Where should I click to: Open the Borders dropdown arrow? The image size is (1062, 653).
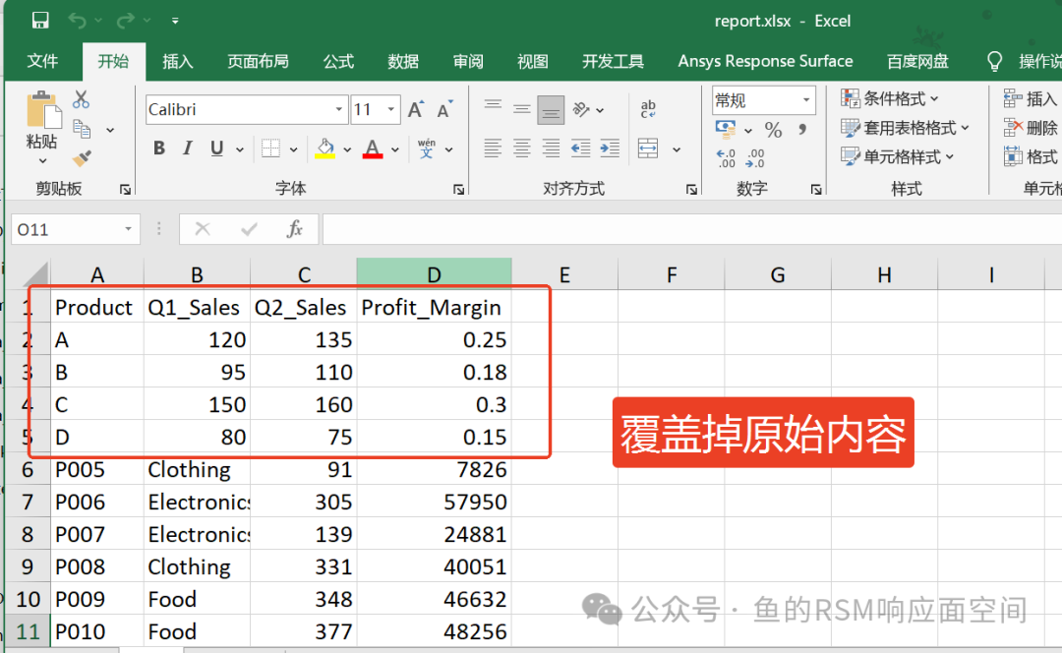pos(294,149)
